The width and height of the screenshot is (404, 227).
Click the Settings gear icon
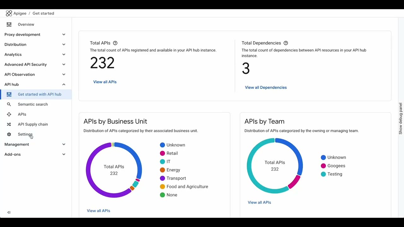(x=9, y=134)
